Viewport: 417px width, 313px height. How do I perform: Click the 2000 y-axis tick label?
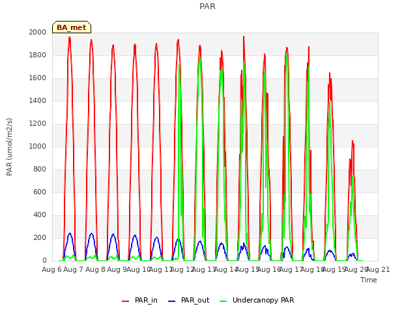point(38,33)
